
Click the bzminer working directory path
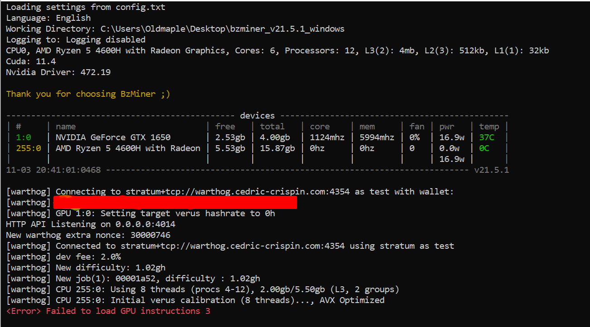[222, 29]
